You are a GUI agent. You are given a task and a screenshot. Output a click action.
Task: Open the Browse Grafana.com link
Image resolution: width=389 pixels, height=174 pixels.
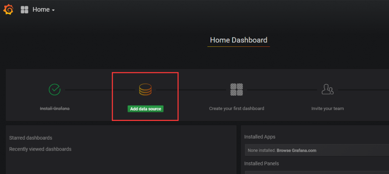[x=297, y=151]
